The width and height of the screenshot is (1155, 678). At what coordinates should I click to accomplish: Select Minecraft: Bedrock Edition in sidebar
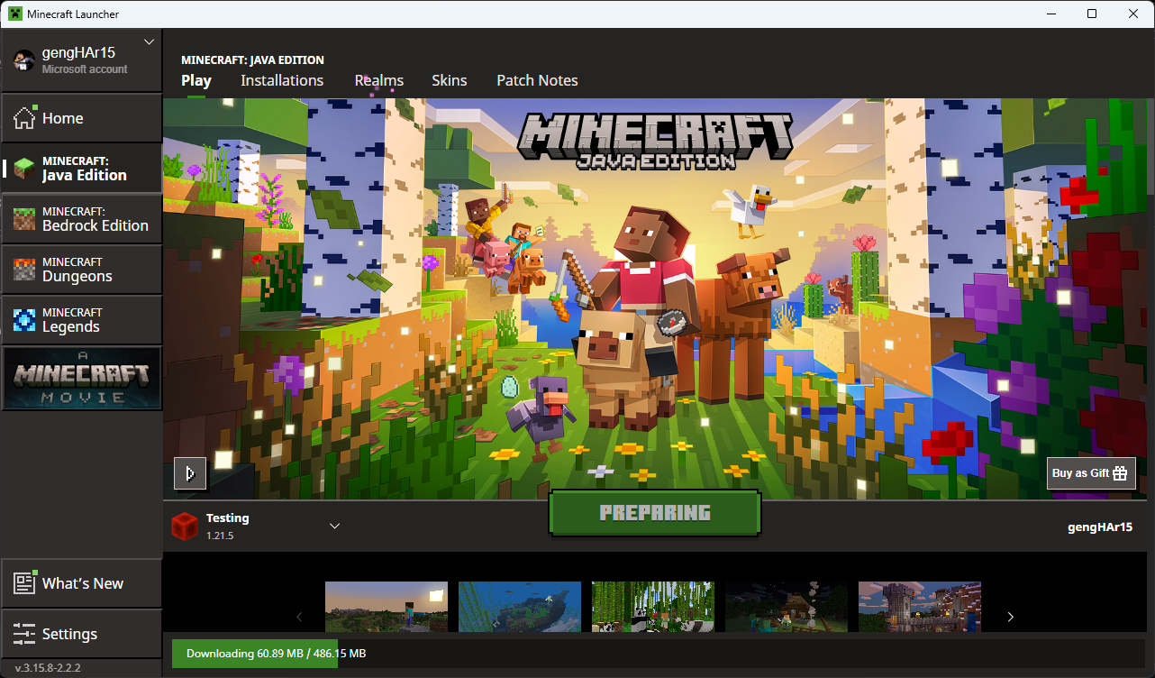[x=81, y=218]
